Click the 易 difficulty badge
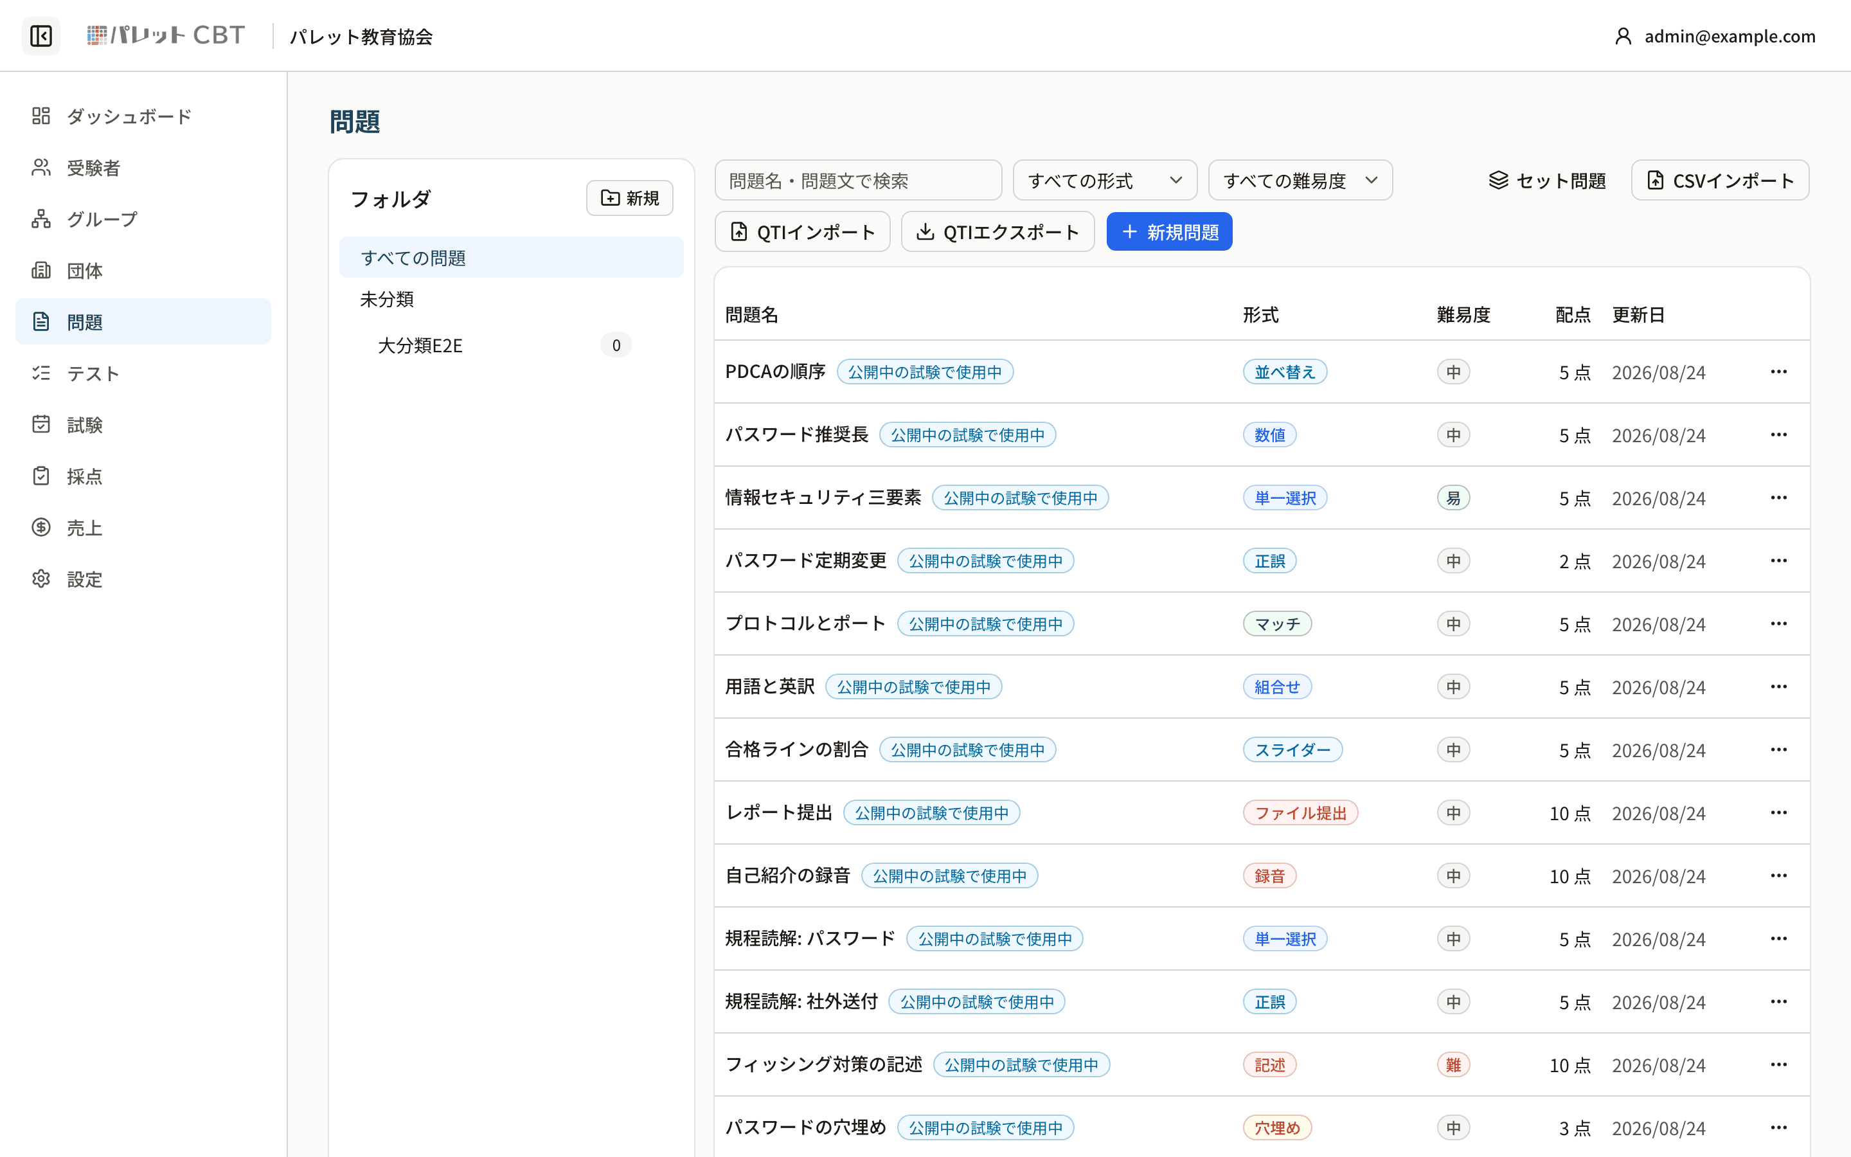Screen dimensions: 1851x1157 1453,498
